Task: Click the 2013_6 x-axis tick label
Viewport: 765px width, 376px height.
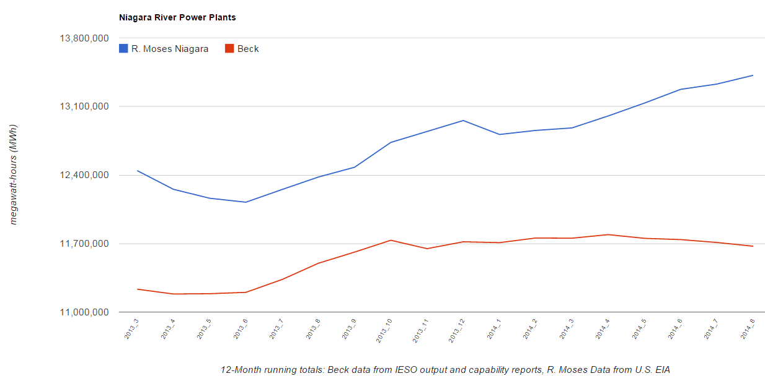Action: click(x=241, y=328)
